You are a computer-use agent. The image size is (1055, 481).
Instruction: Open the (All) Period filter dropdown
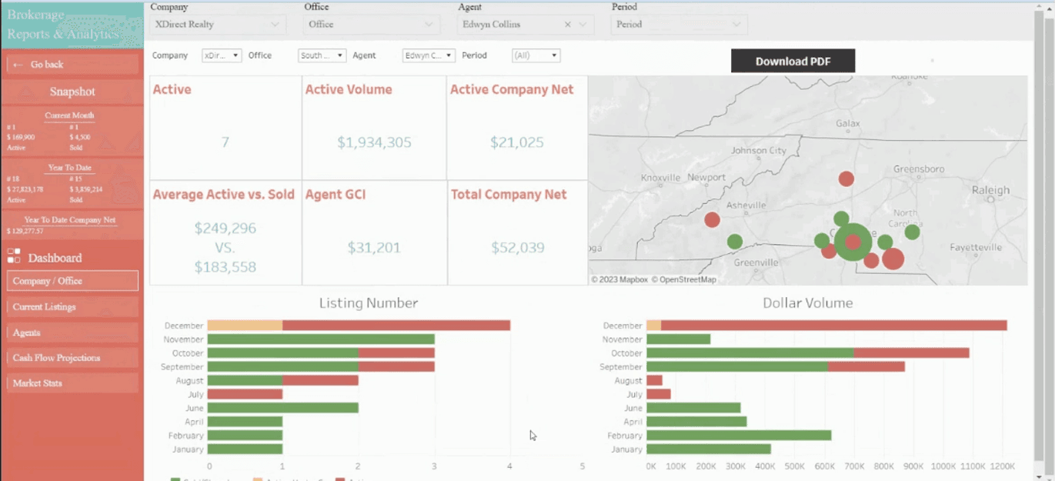coord(536,55)
